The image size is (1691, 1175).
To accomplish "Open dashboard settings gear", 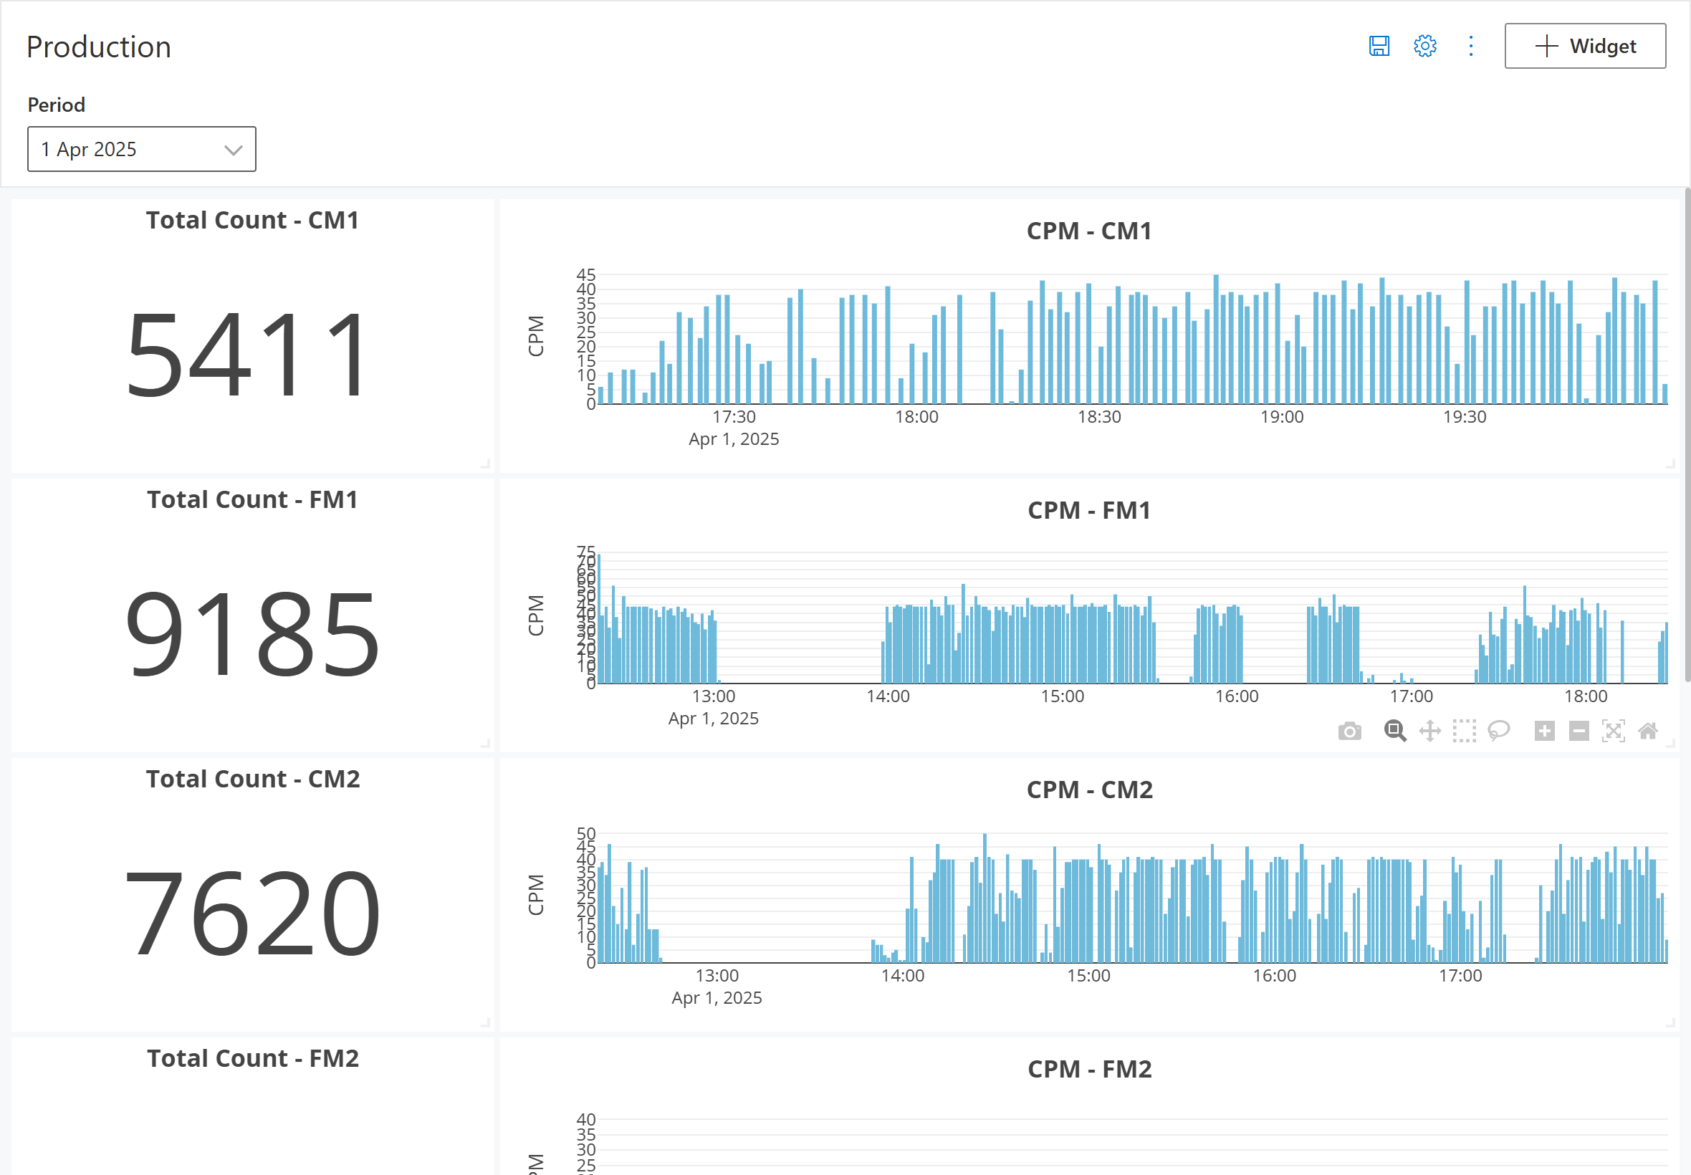I will coord(1424,46).
